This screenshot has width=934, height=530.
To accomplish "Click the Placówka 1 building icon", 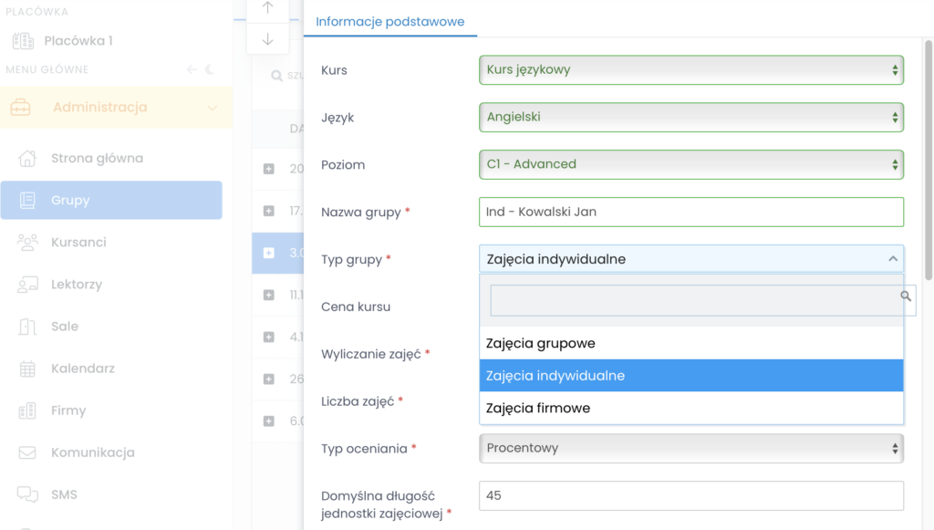I will [23, 40].
